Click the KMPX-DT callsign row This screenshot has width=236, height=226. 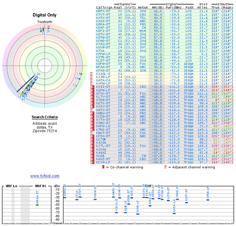[x=165, y=11]
